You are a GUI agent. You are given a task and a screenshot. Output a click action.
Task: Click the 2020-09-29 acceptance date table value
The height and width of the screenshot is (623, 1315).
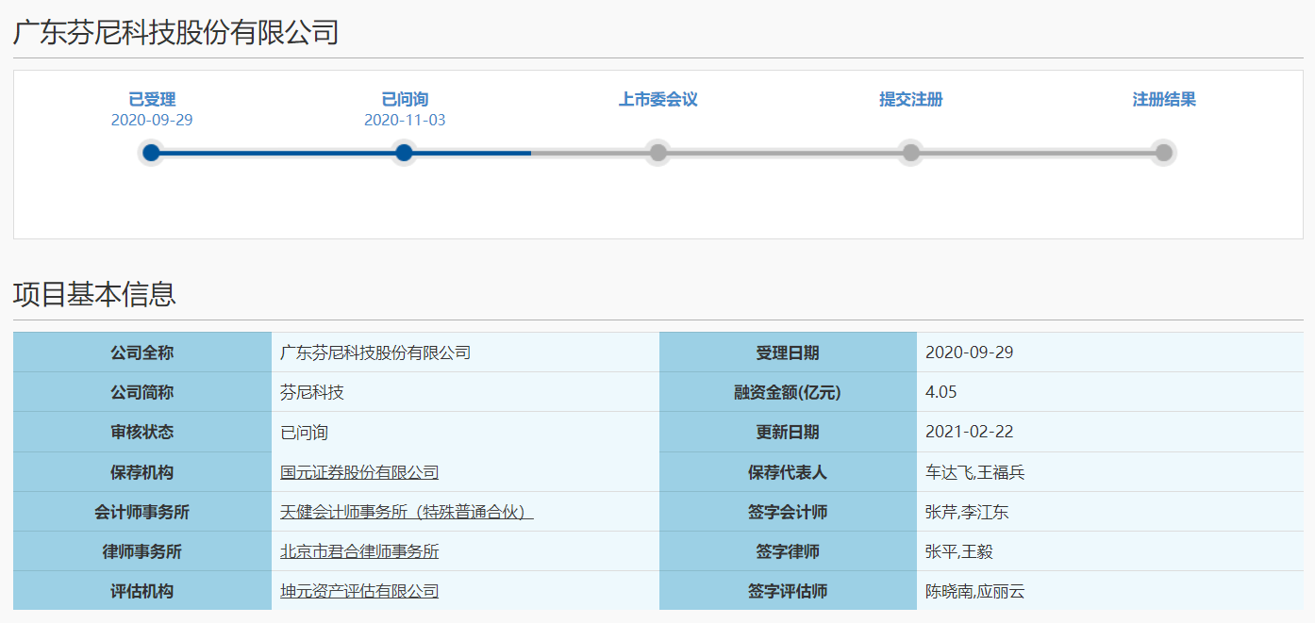click(x=970, y=352)
